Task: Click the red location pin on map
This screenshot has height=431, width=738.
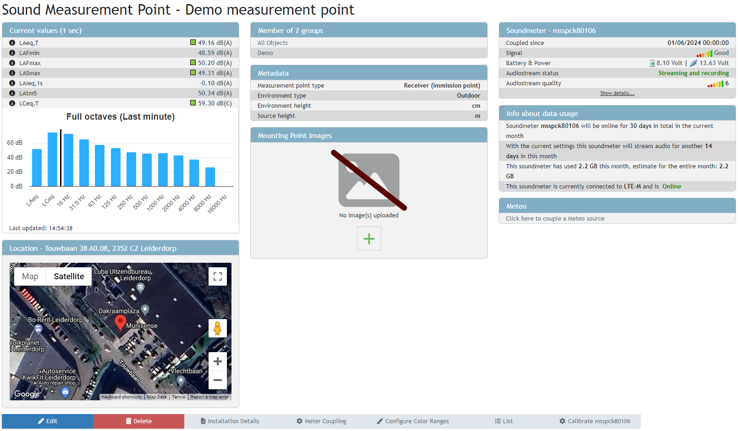Action: [120, 322]
